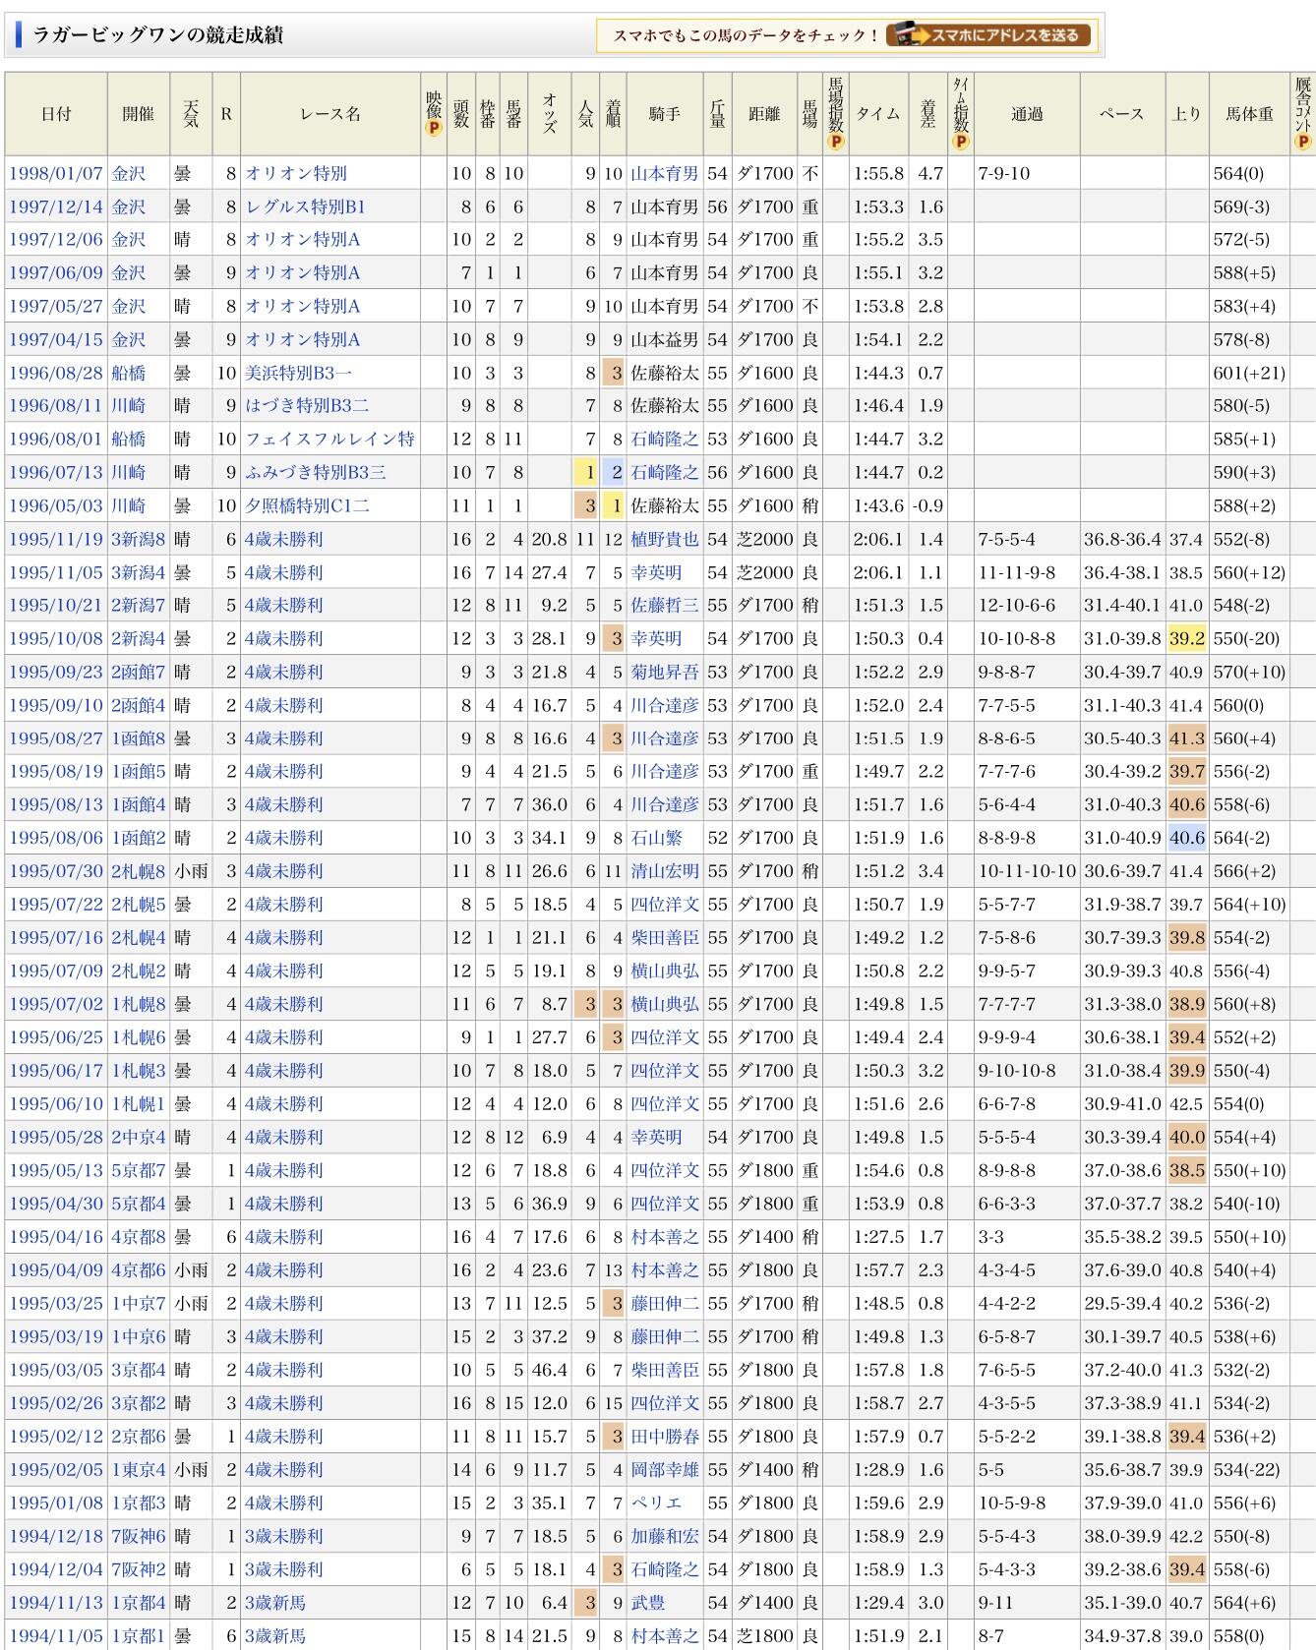Image resolution: width=1316 pixels, height=1650 pixels.
Task: Open the ふみづき特別B3三 race link
Action: (x=316, y=472)
